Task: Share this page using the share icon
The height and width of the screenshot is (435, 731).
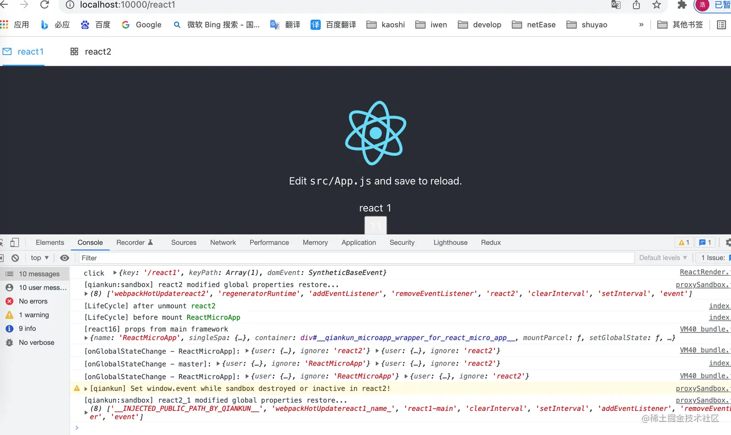Action: coord(636,5)
